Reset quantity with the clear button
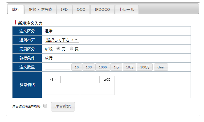204x122 pixels. (x=161, y=67)
